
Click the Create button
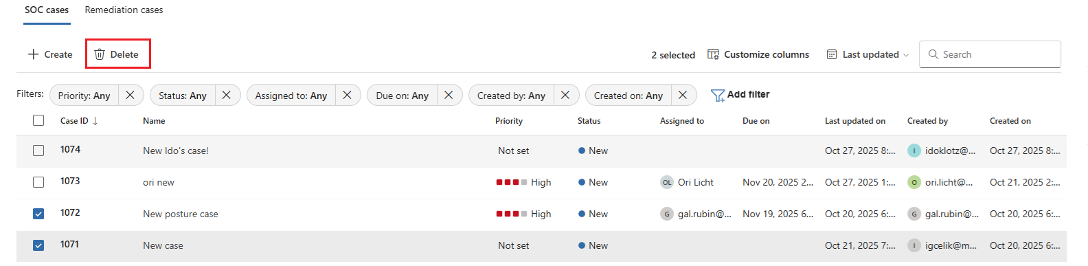tap(50, 54)
